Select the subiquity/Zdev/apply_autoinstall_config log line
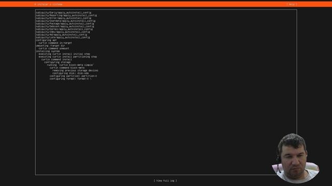Viewport: 332px width, 186px height. pyautogui.click(x=63, y=32)
